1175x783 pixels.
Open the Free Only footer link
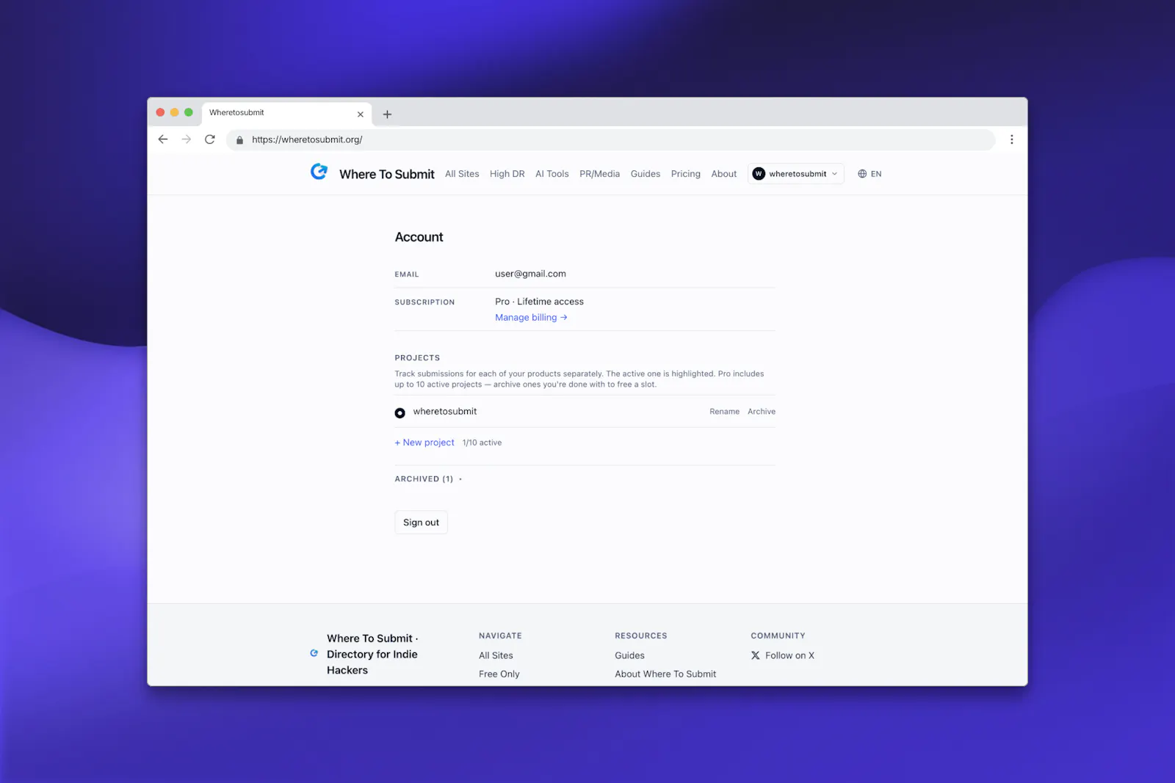pos(499,674)
